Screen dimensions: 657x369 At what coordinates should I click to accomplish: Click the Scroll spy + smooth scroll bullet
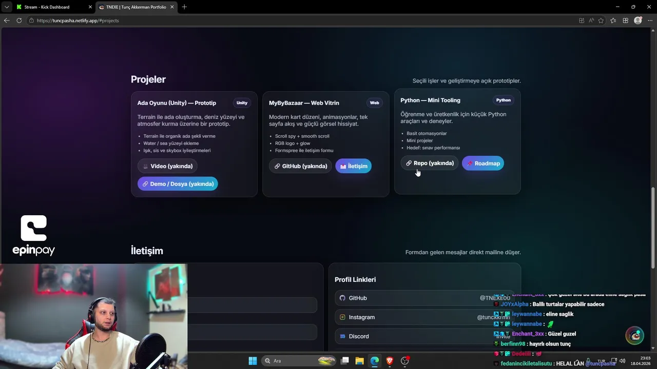pyautogui.click(x=302, y=136)
